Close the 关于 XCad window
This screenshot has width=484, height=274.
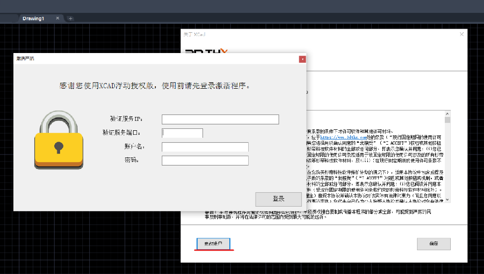tap(462, 34)
